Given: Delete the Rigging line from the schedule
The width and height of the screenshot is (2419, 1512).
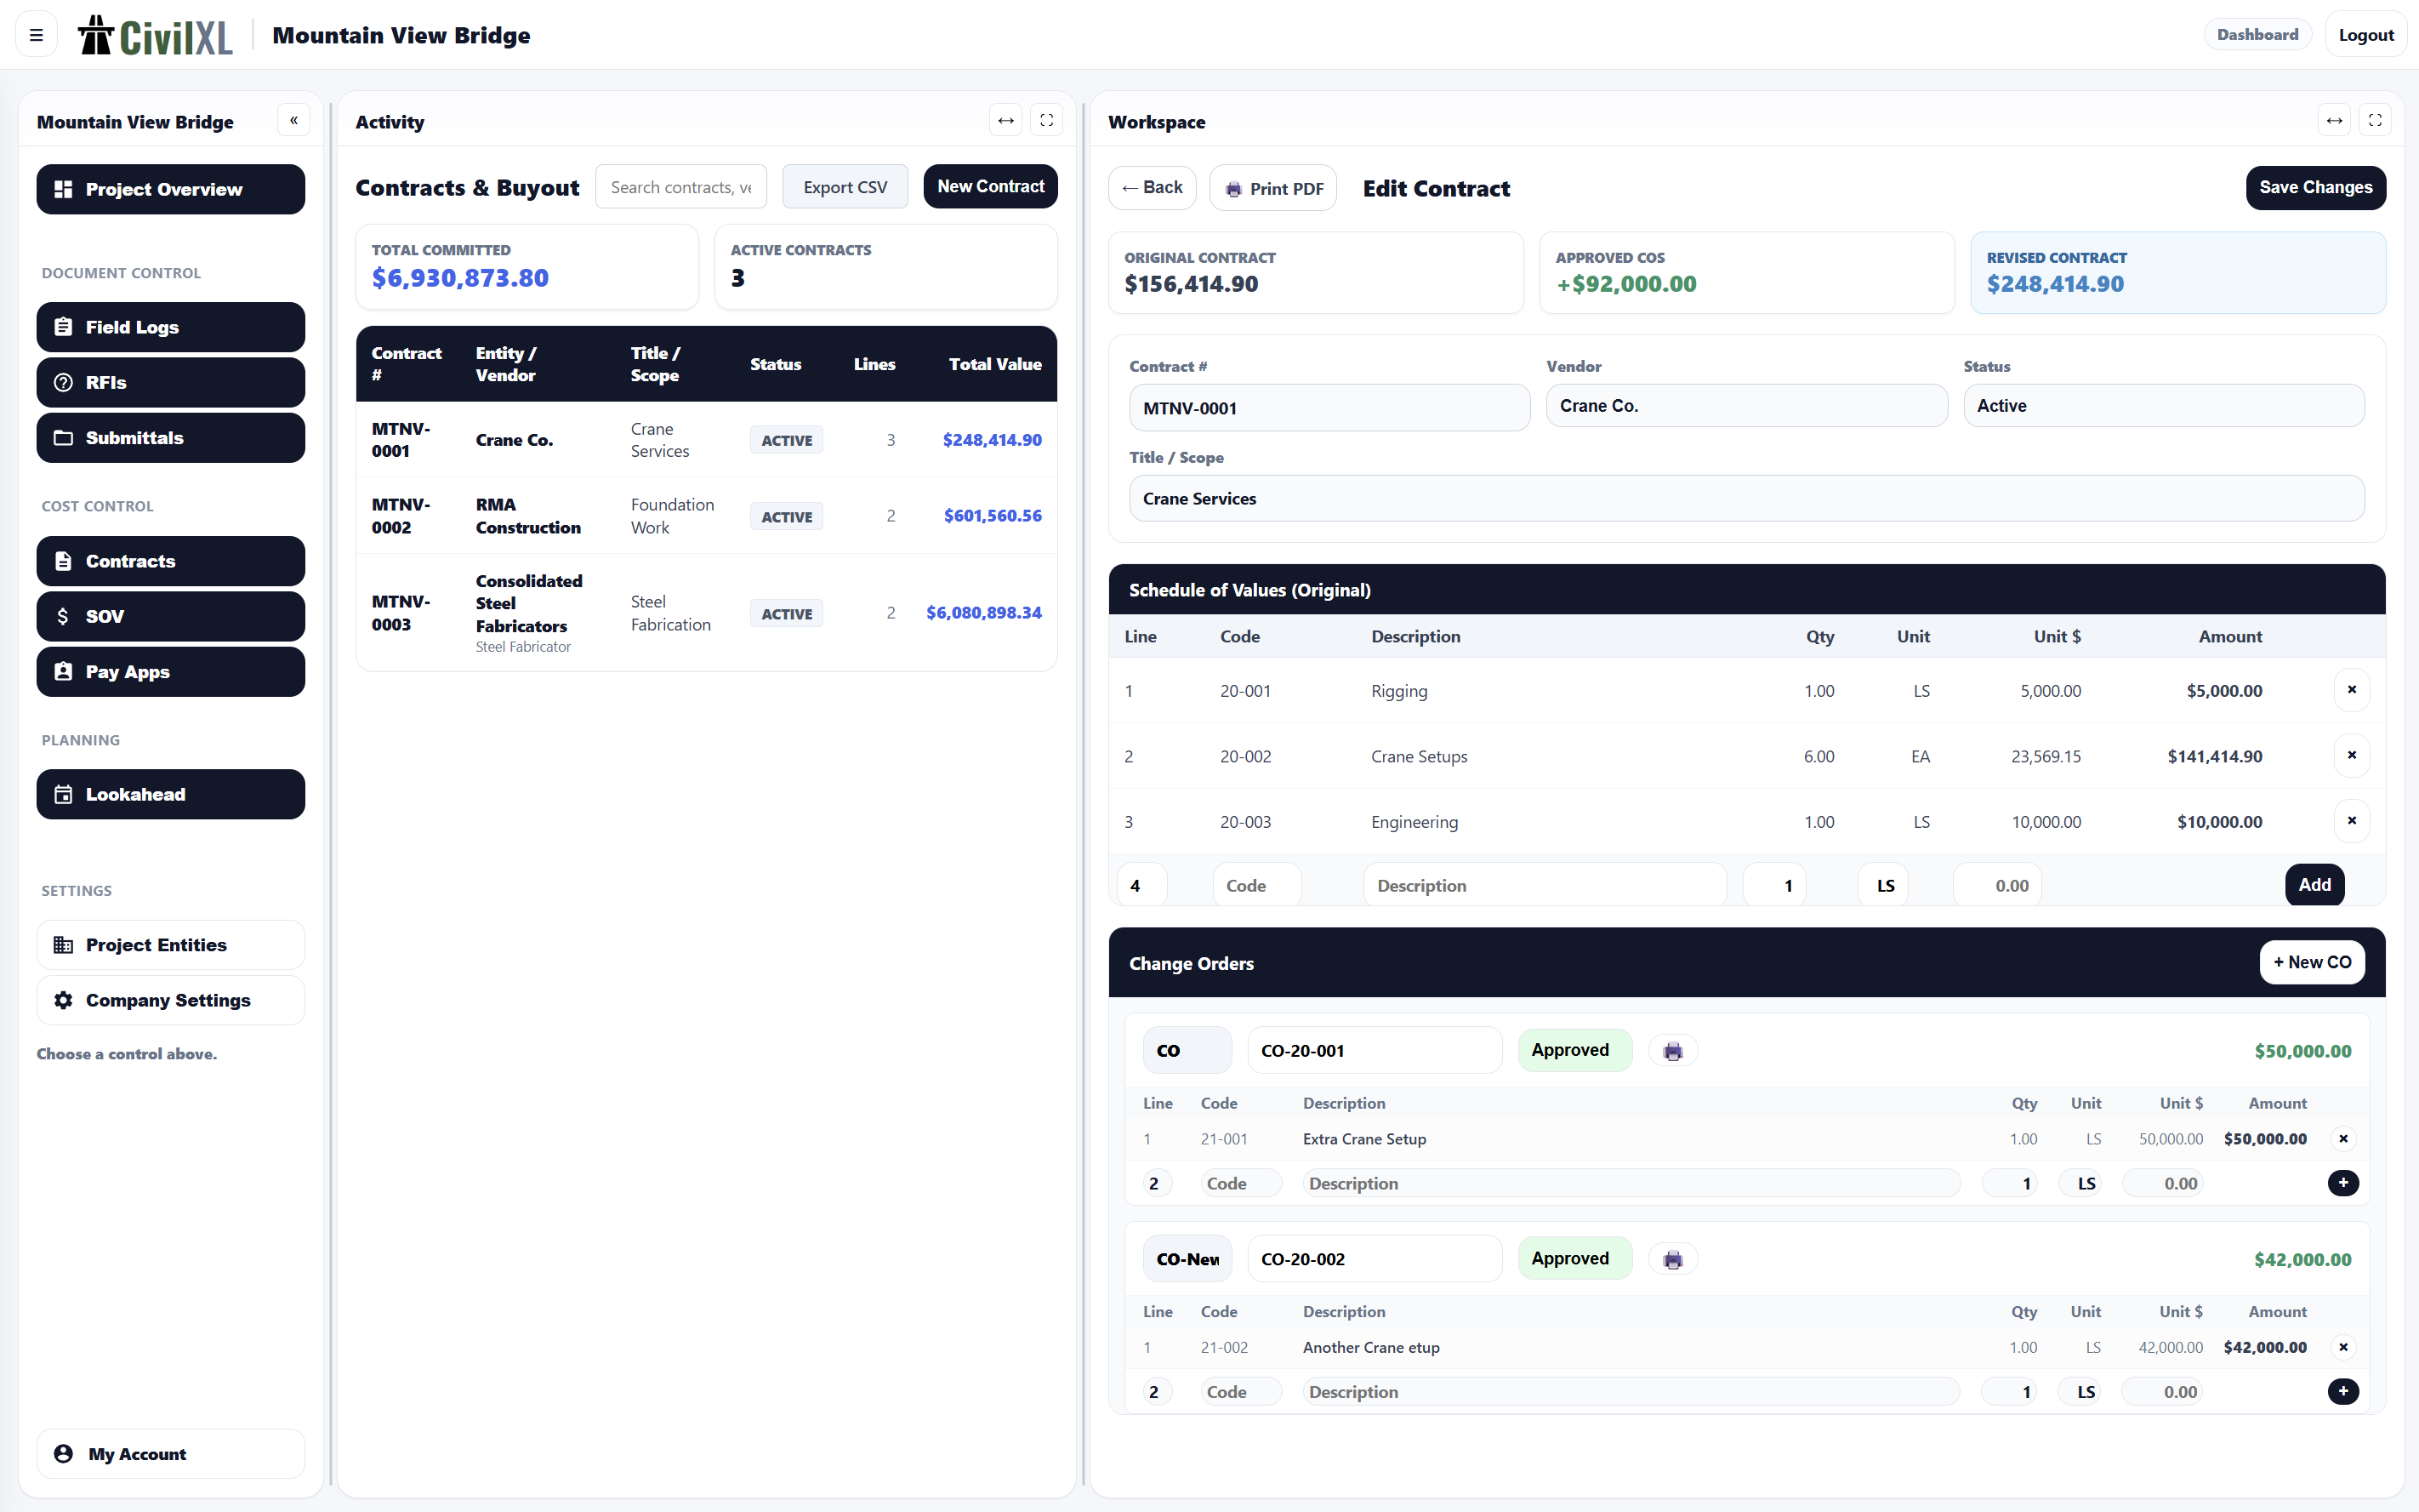Looking at the screenshot, I should [2351, 689].
